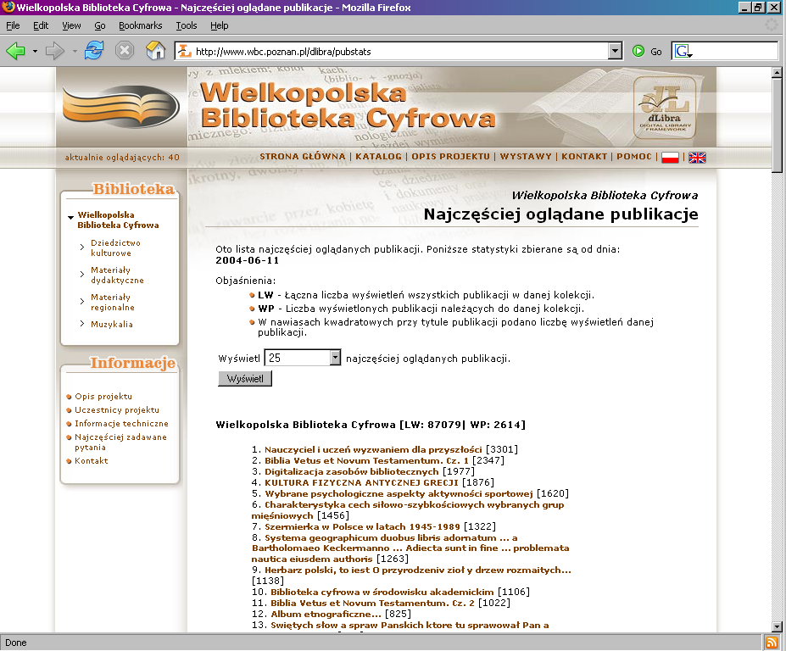Open OPIS PROJEKTU in the top navigation

point(450,156)
